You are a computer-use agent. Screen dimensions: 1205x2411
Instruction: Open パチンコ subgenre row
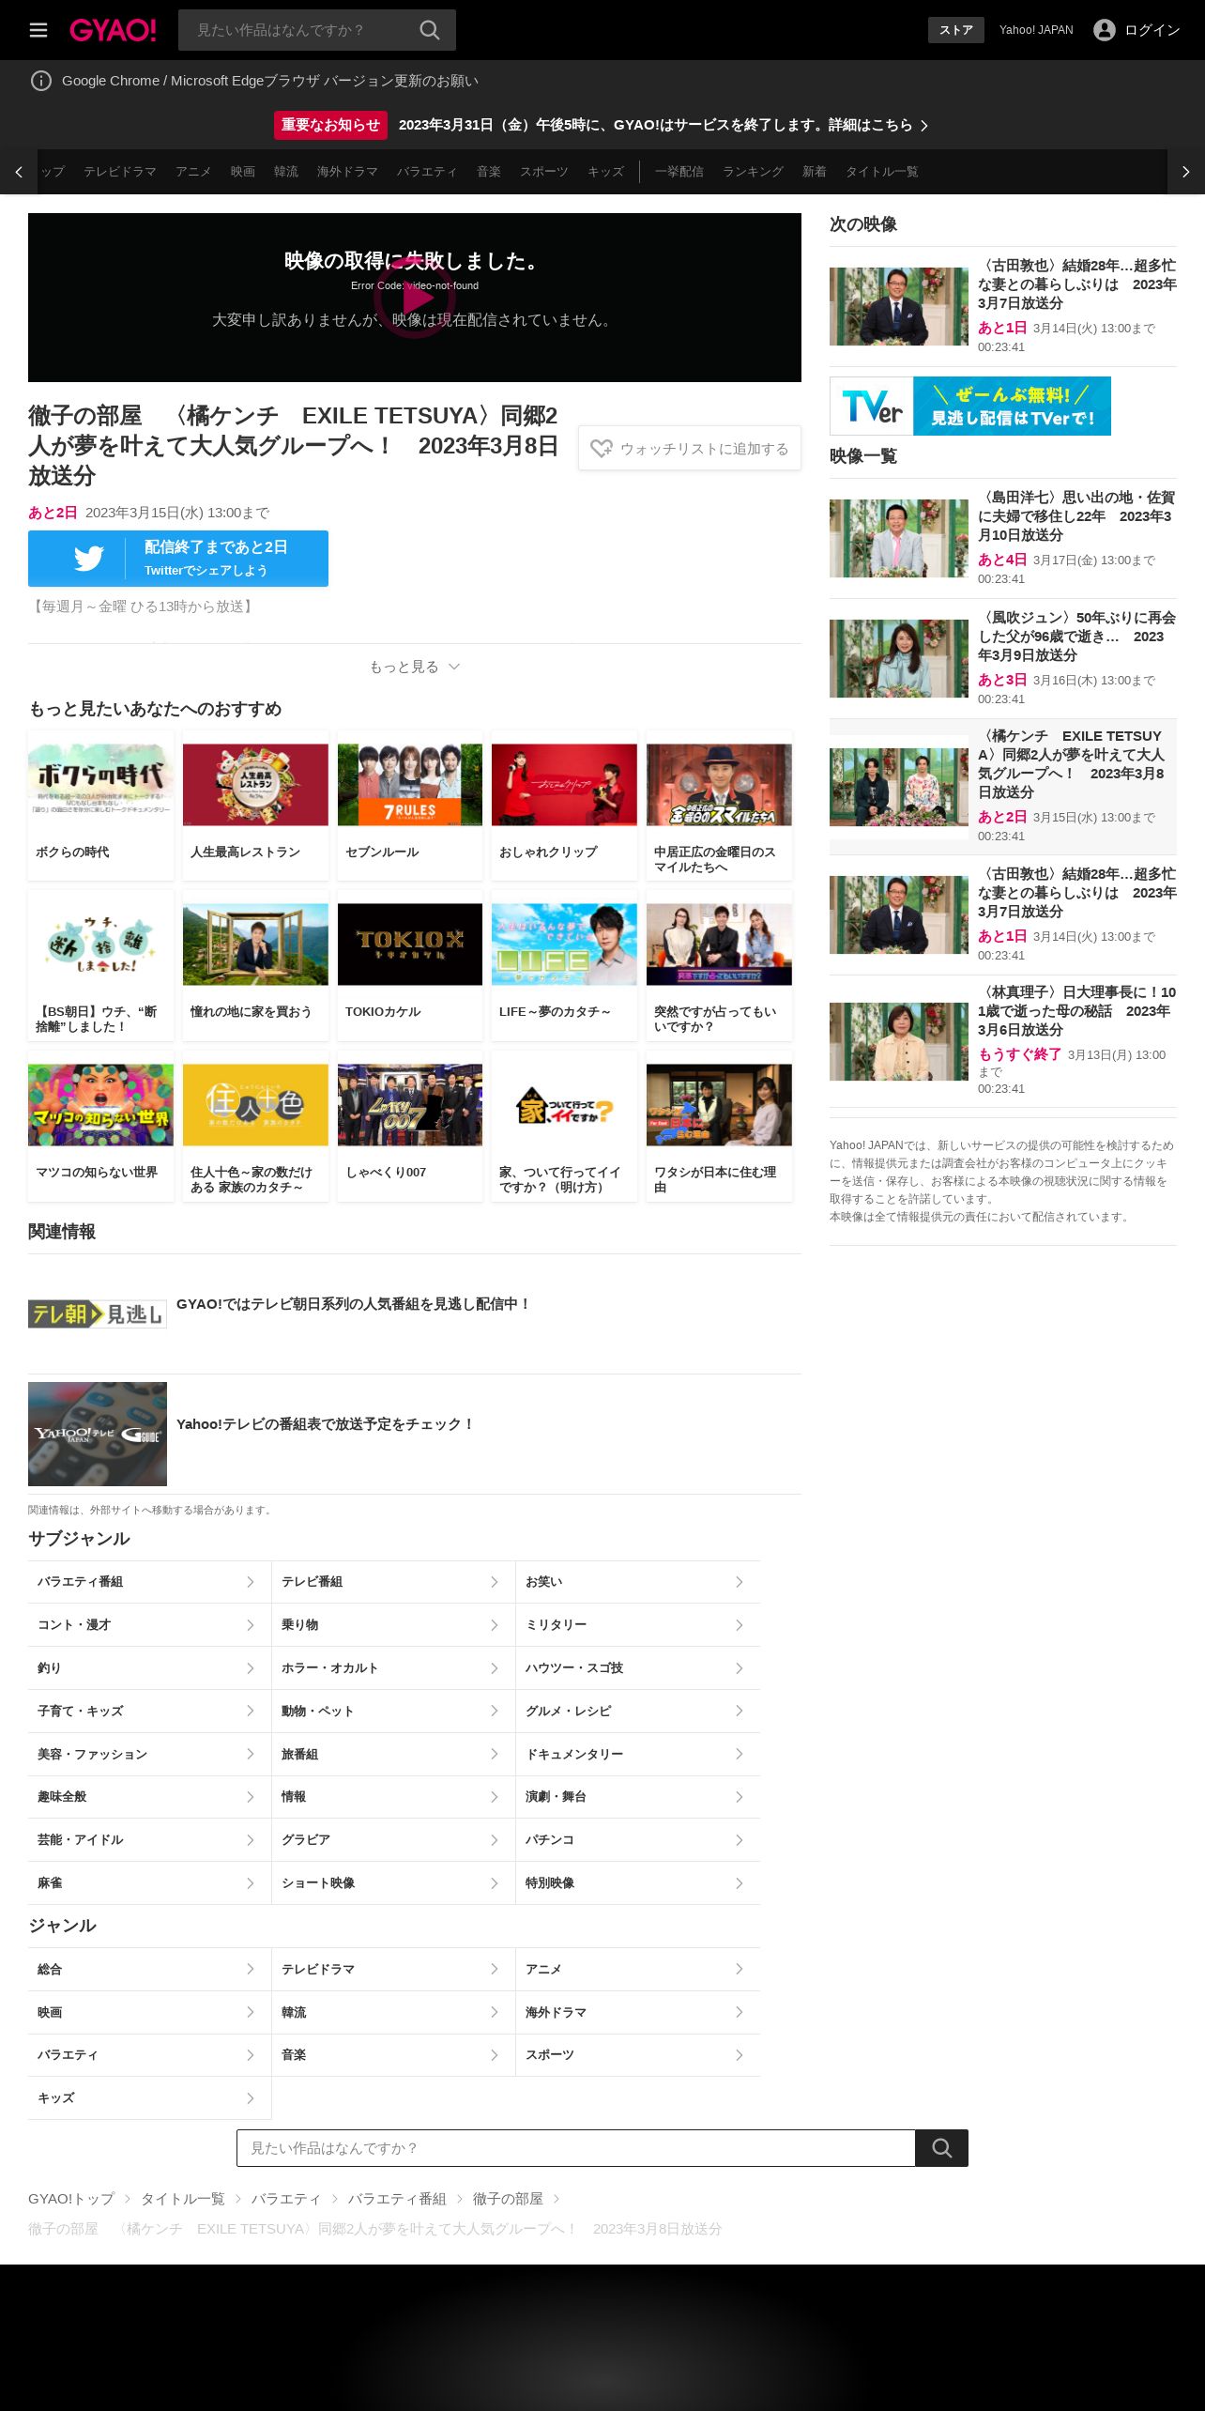click(638, 1840)
